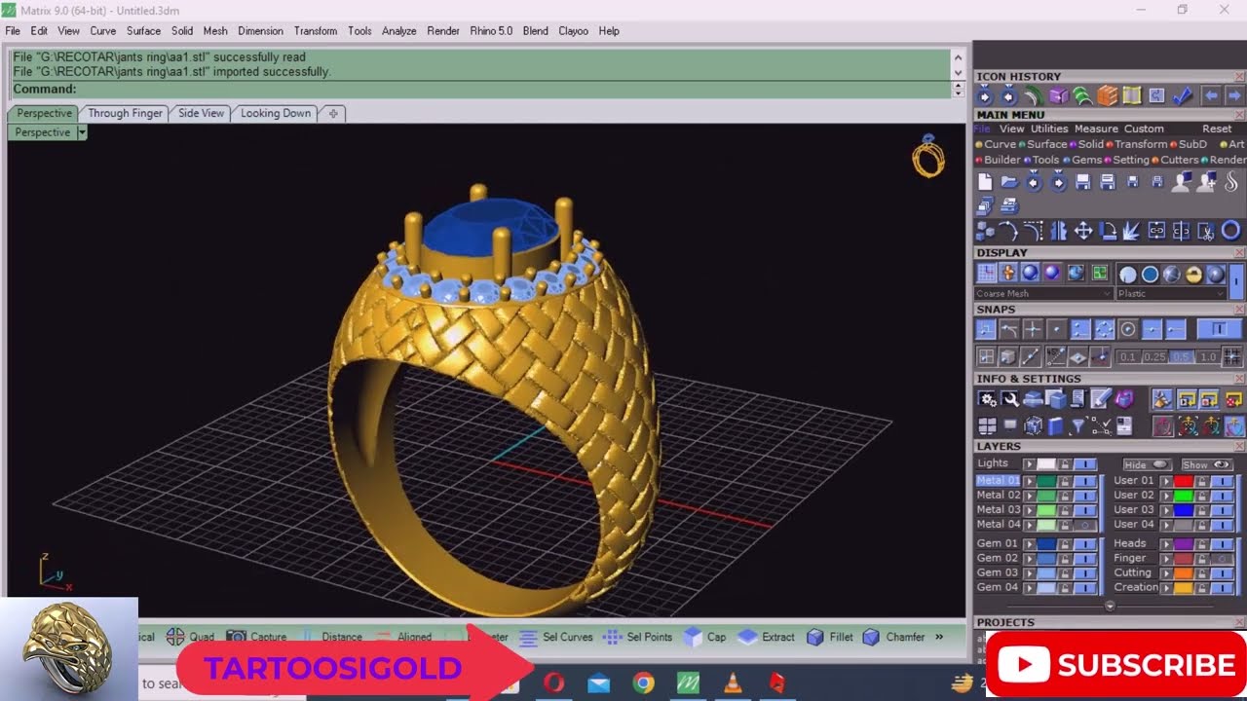Click the ring-shaped blue circle icon

(1231, 231)
